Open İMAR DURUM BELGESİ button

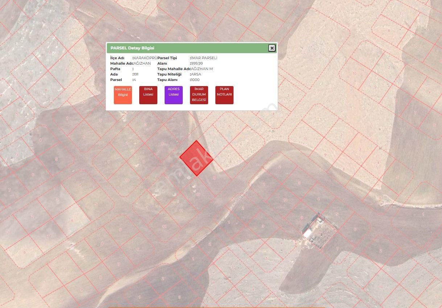[199, 95]
